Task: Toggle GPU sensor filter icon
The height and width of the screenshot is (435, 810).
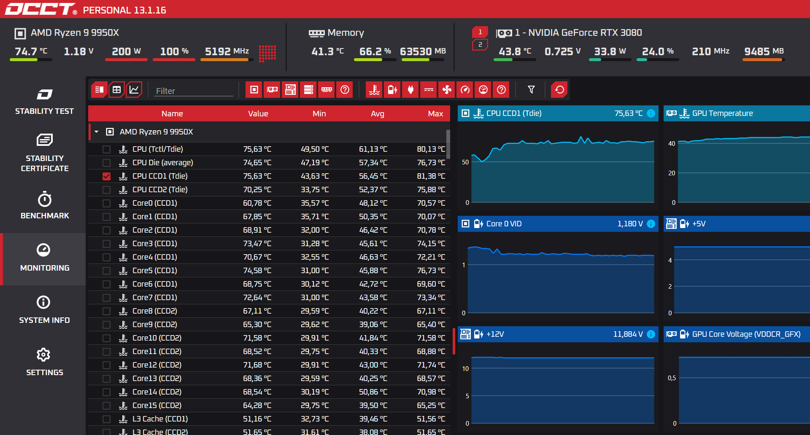Action: 272,89
